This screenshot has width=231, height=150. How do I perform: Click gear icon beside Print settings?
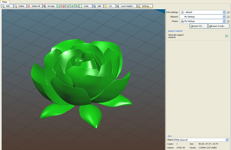[x=228, y=12]
